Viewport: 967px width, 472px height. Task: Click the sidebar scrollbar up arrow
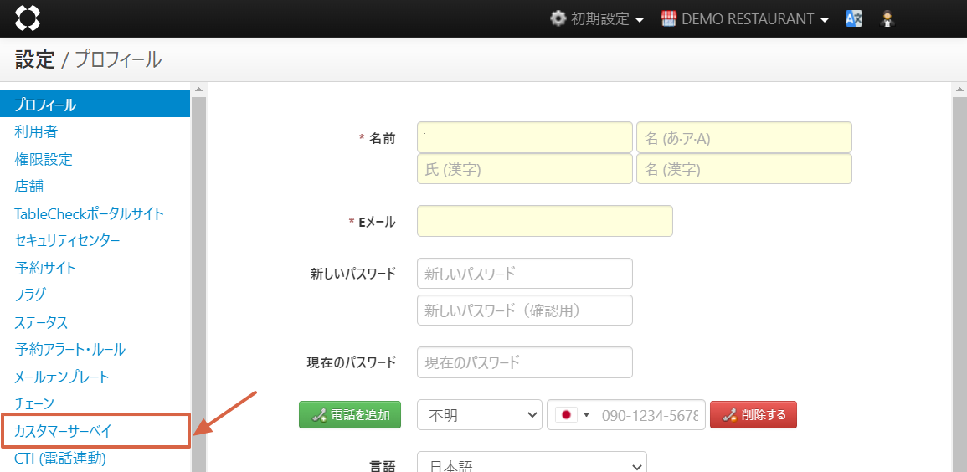point(198,90)
